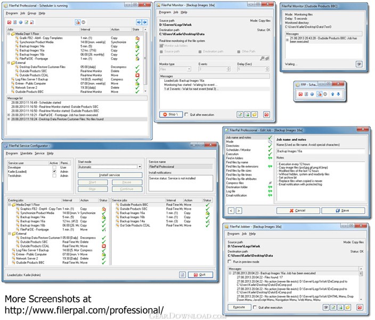Screen dimensions: 375x320
Task: Expand 'FilerPal DE - Frontpage' message entry in Scheduler
Action: 9,115
